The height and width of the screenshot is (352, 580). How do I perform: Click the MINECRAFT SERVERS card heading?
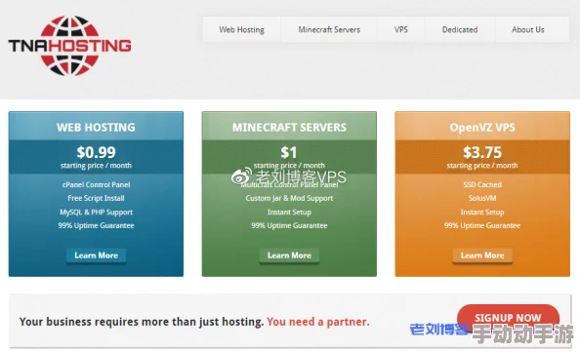tap(289, 128)
